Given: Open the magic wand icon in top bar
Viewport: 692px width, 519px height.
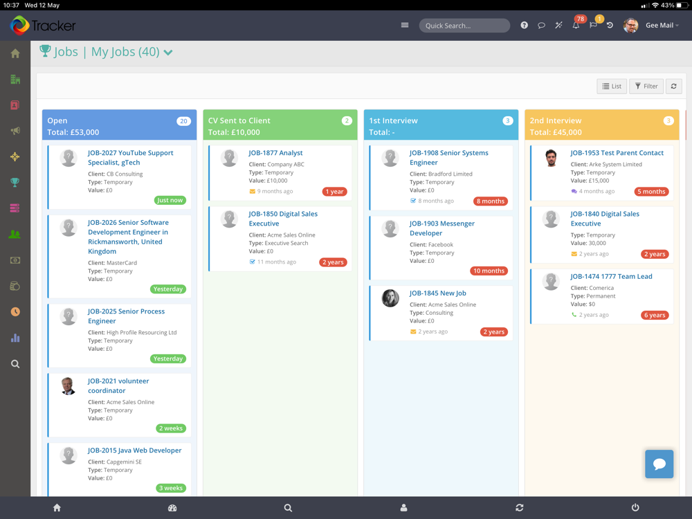Looking at the screenshot, I should tap(558, 25).
